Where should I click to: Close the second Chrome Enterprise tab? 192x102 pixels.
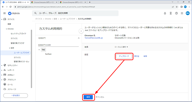point(57,2)
